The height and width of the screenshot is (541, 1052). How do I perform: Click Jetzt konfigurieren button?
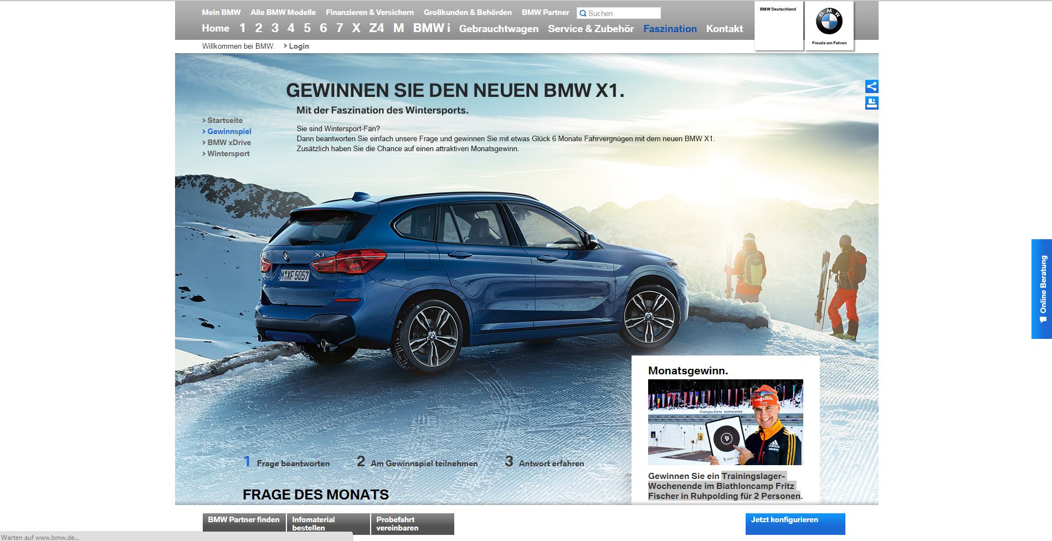point(795,524)
